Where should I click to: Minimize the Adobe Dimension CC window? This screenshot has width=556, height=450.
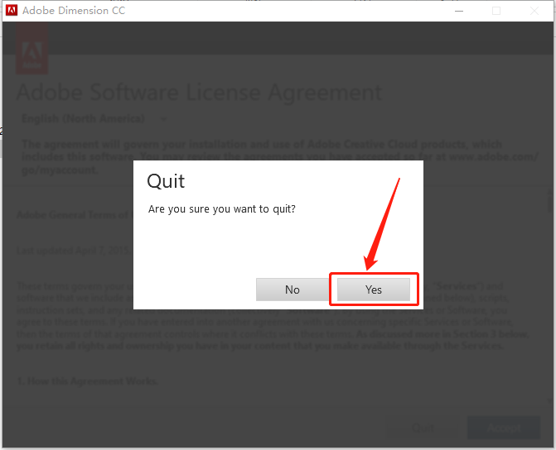point(459,11)
